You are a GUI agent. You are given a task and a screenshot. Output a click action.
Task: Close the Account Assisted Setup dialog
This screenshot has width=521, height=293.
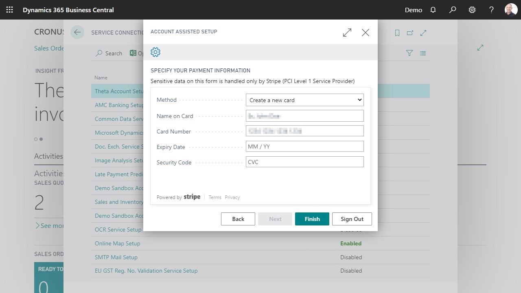tap(366, 33)
